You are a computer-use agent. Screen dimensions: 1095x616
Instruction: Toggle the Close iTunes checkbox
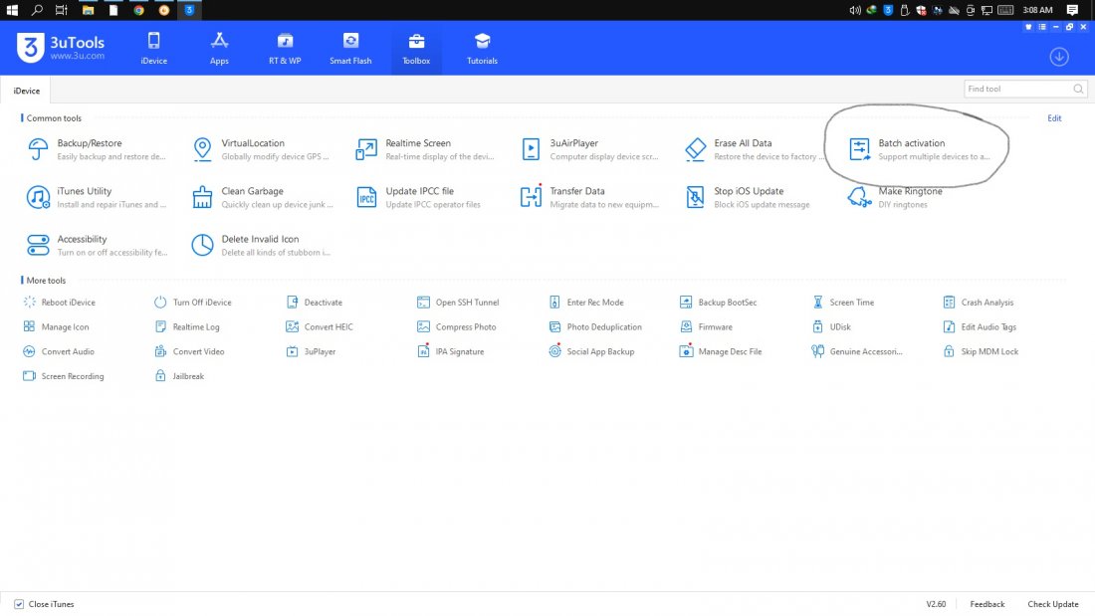point(19,604)
